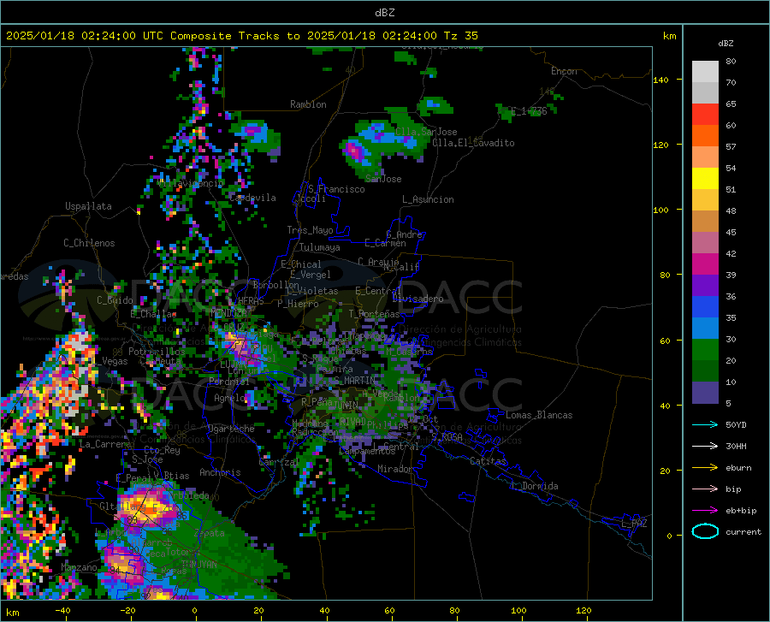Click the 'Zapata' place label
This screenshot has width=770, height=622.
(x=210, y=533)
